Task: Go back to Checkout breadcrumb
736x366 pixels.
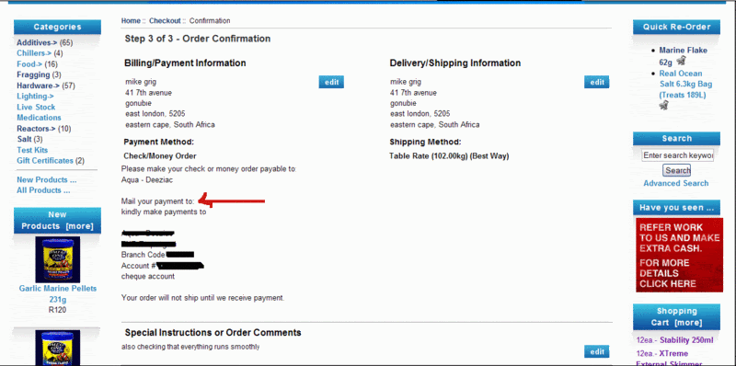Action: pos(165,20)
